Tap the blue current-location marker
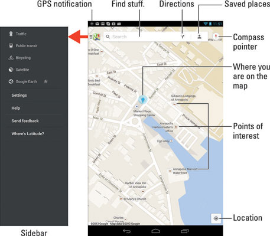Image resolution: width=270 pixels, height=236 pixels. pos(143,100)
